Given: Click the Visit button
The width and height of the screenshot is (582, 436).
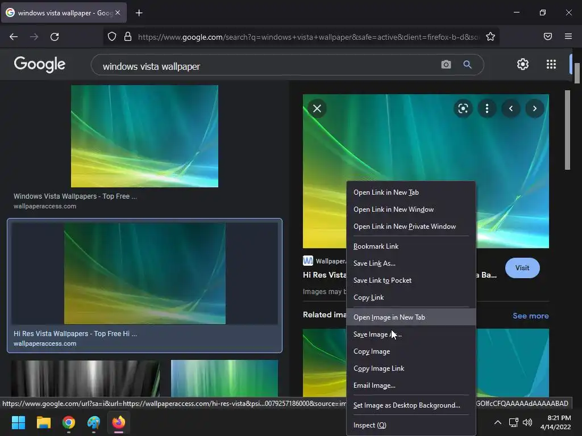Looking at the screenshot, I should pos(522,268).
